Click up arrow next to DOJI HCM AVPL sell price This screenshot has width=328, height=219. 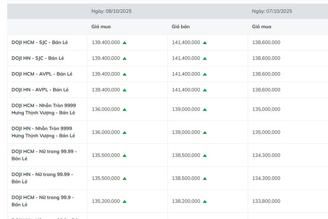(x=205, y=74)
